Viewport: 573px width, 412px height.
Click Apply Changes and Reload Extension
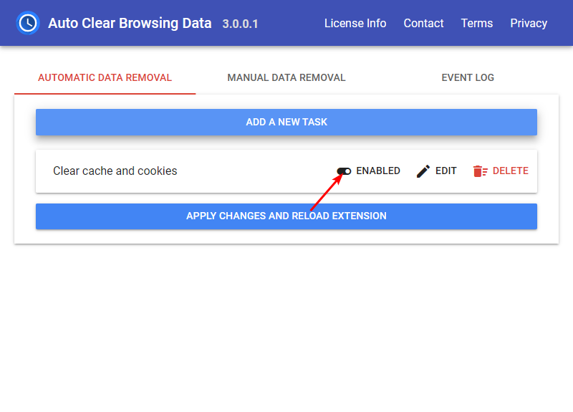pos(286,216)
